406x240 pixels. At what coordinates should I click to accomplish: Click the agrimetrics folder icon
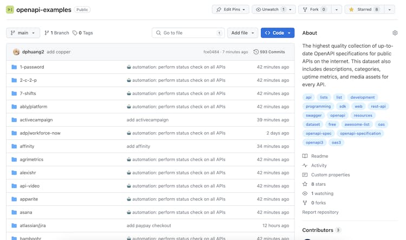14,160
